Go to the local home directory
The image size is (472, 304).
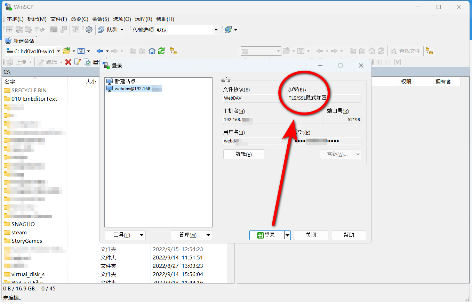coord(152,51)
